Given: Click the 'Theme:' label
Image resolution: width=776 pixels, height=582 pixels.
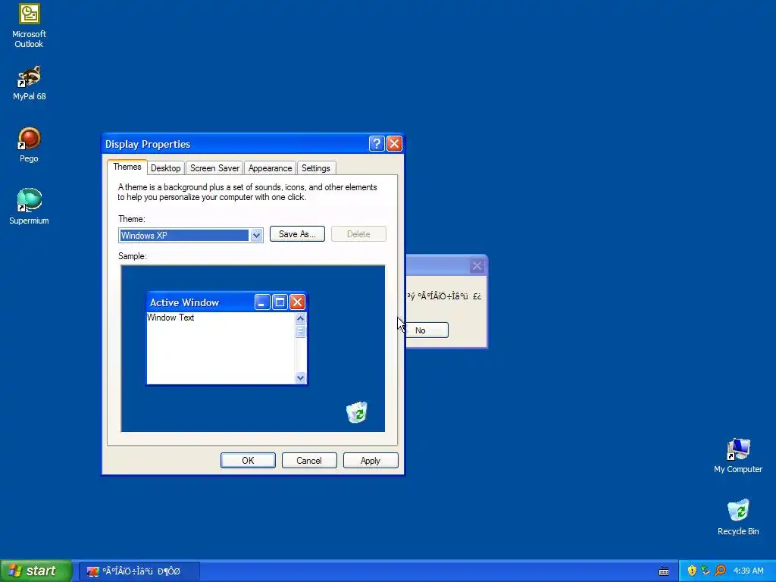Looking at the screenshot, I should pos(132,219).
